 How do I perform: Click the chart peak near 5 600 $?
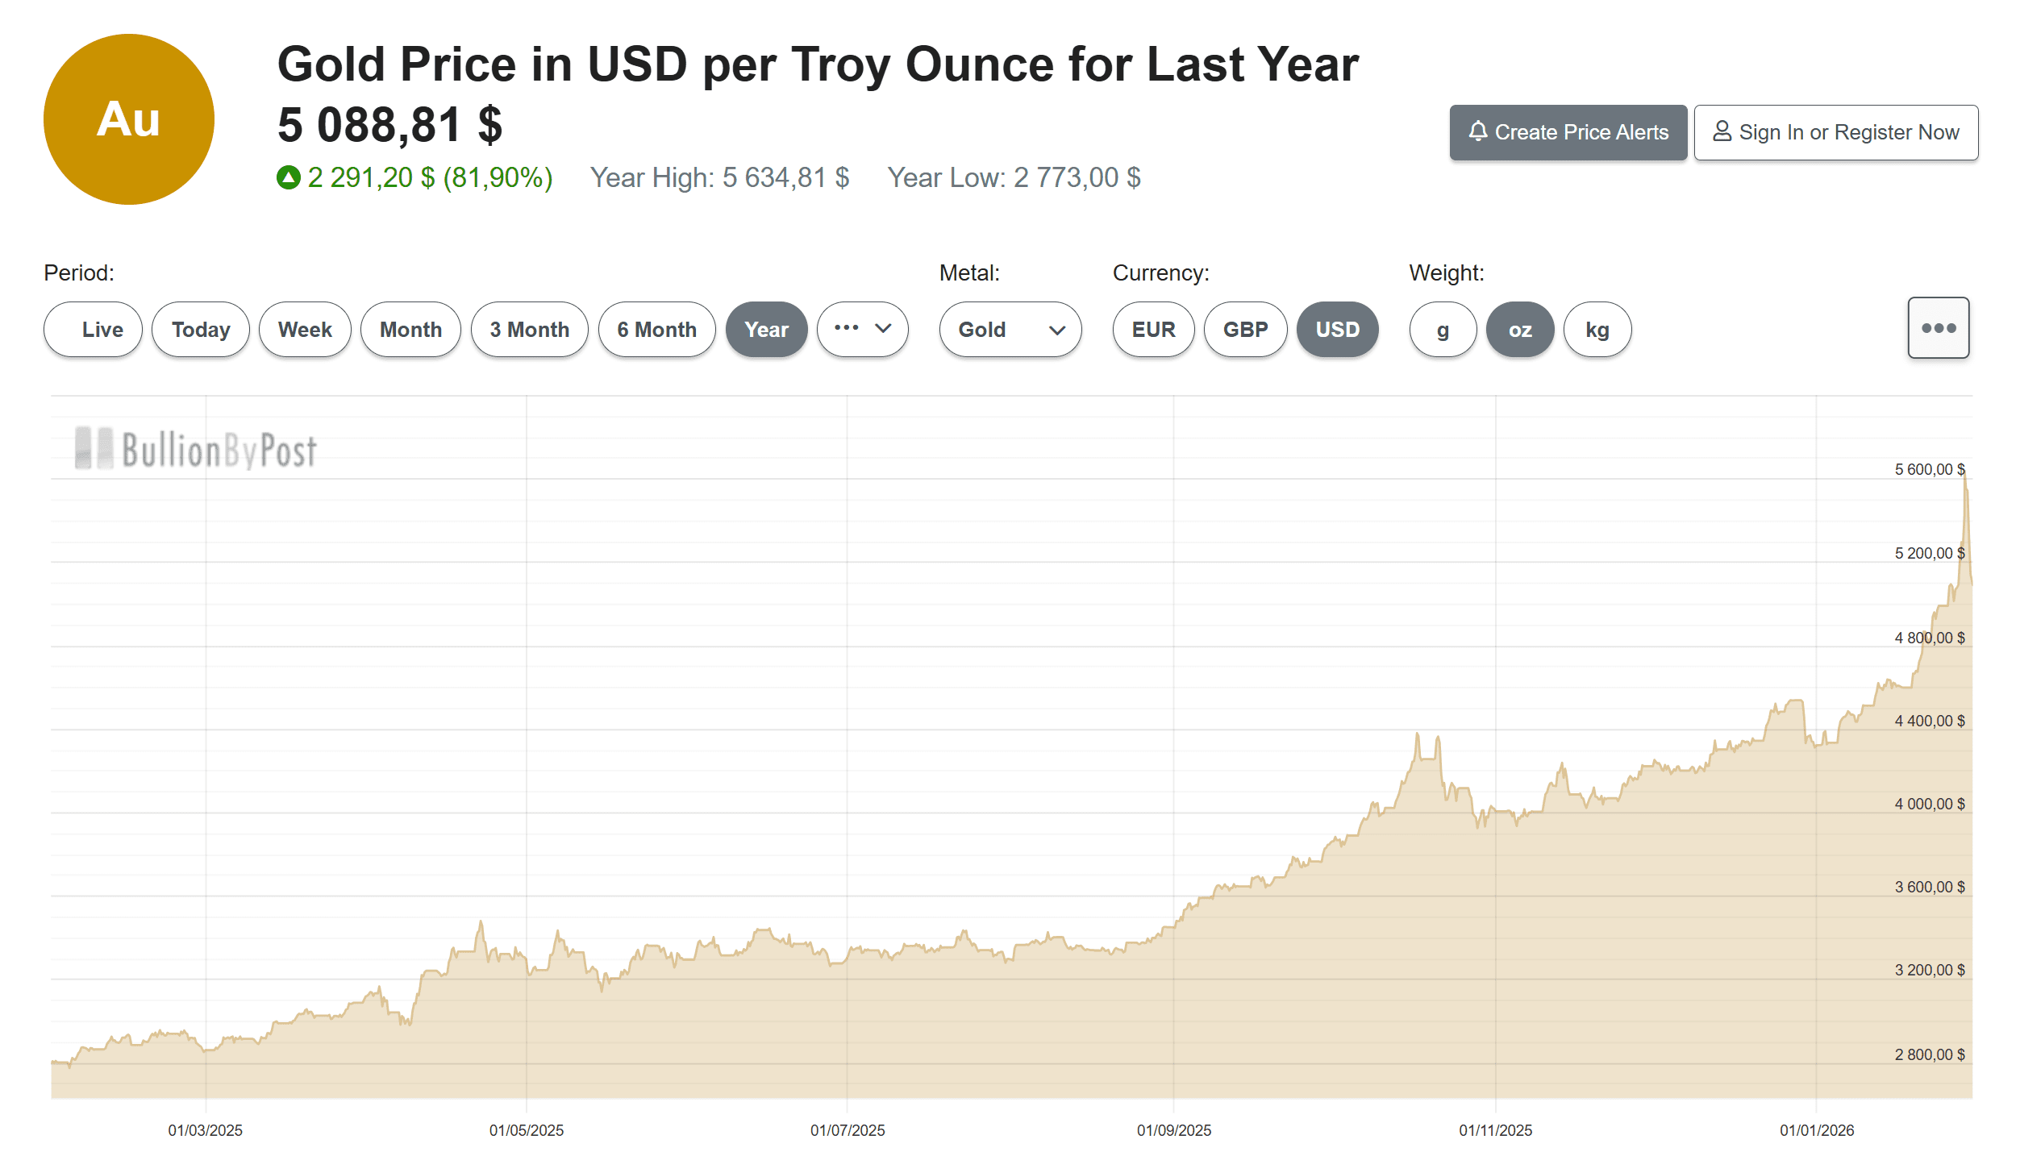1964,477
